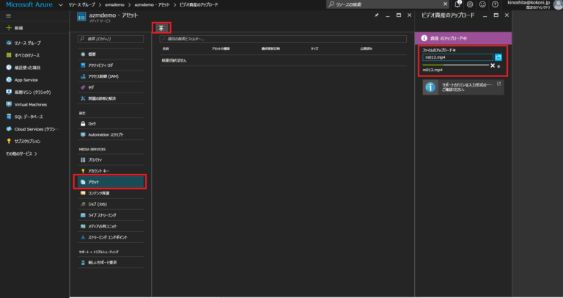Open ジョブ (Job) menu item

click(x=111, y=204)
